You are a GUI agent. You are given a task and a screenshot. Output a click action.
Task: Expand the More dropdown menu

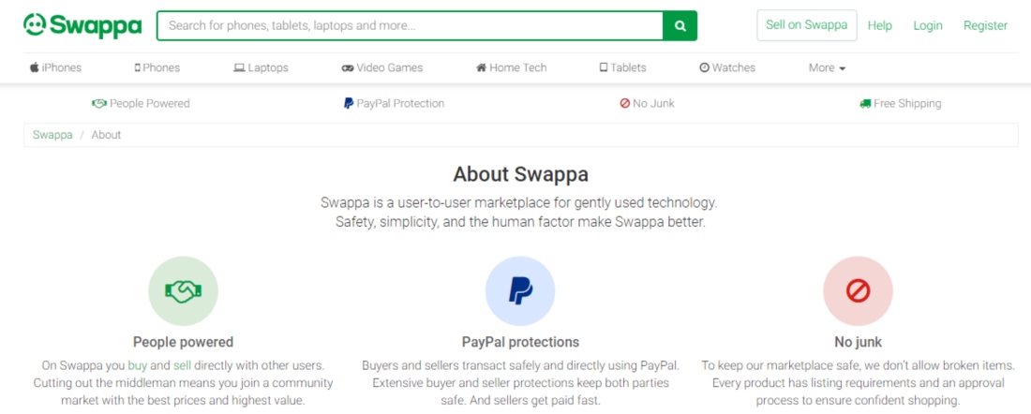pyautogui.click(x=828, y=67)
